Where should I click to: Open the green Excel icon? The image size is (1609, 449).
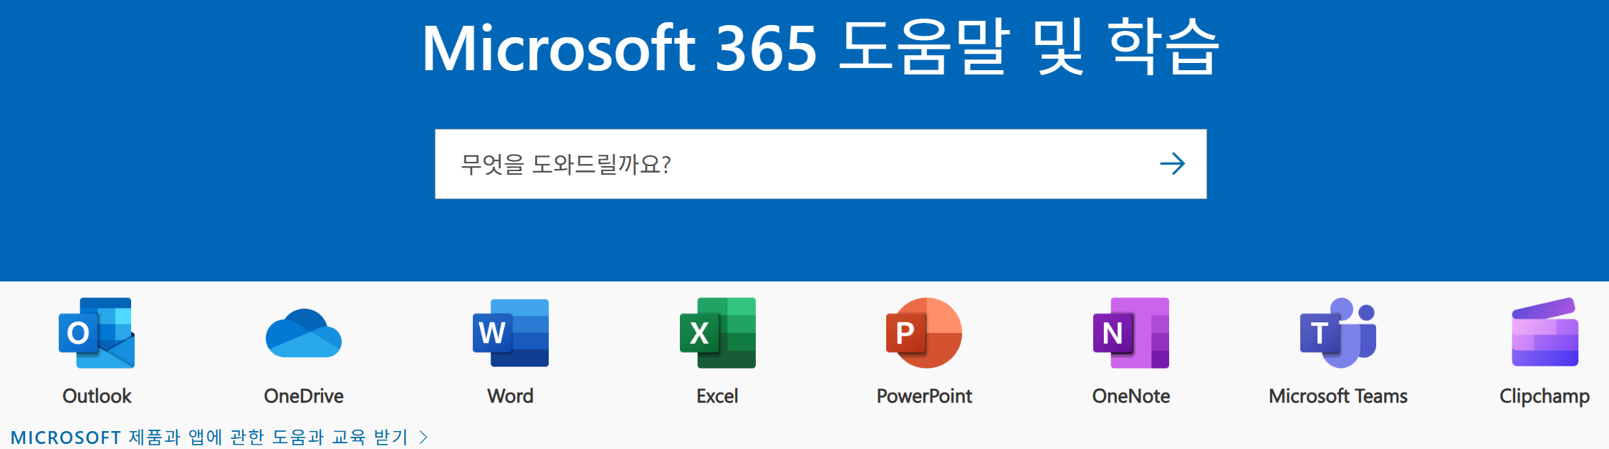717,333
